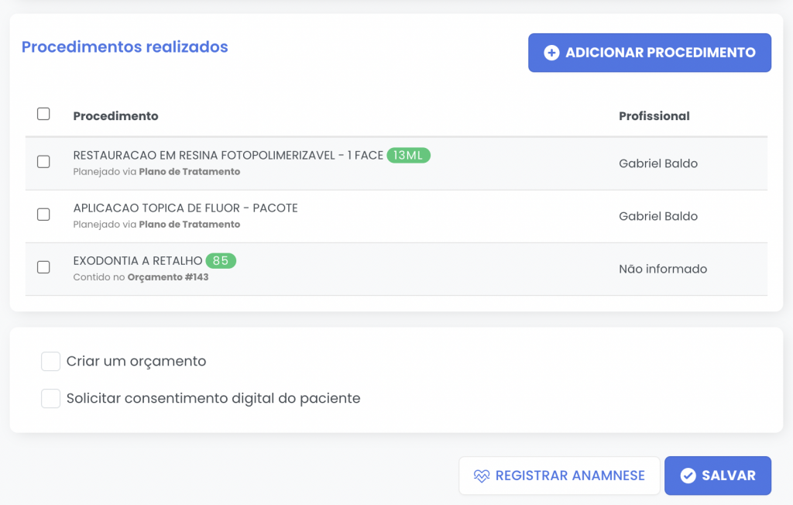Select the Restauracao em Resina row checkbox
Viewport: 793px width, 505px height.
pos(43,162)
